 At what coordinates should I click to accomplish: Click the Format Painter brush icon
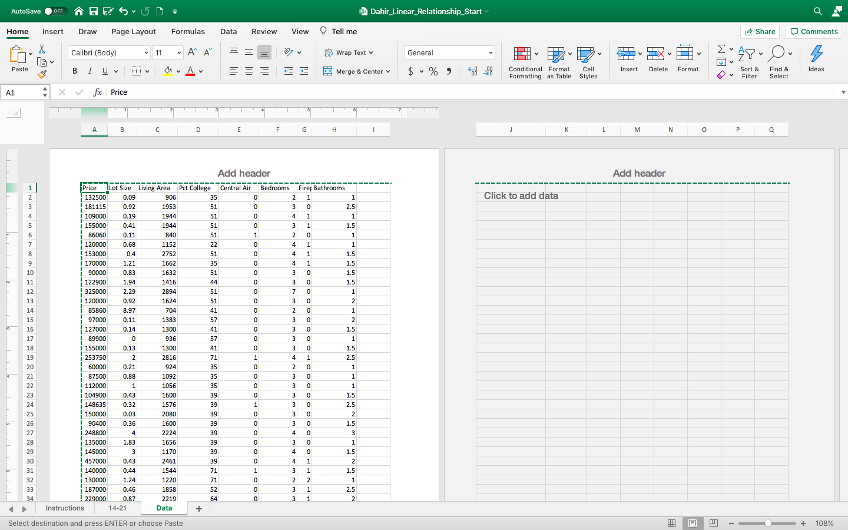[42, 75]
